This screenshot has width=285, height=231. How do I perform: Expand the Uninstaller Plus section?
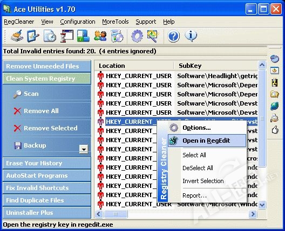(x=47, y=213)
